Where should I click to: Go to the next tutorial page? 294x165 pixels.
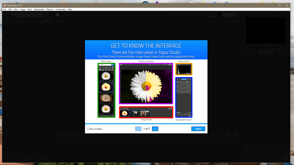pyautogui.click(x=155, y=129)
